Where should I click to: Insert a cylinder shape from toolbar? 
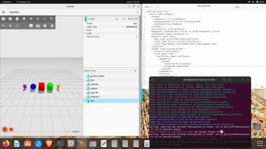pyautogui.click(x=17, y=19)
